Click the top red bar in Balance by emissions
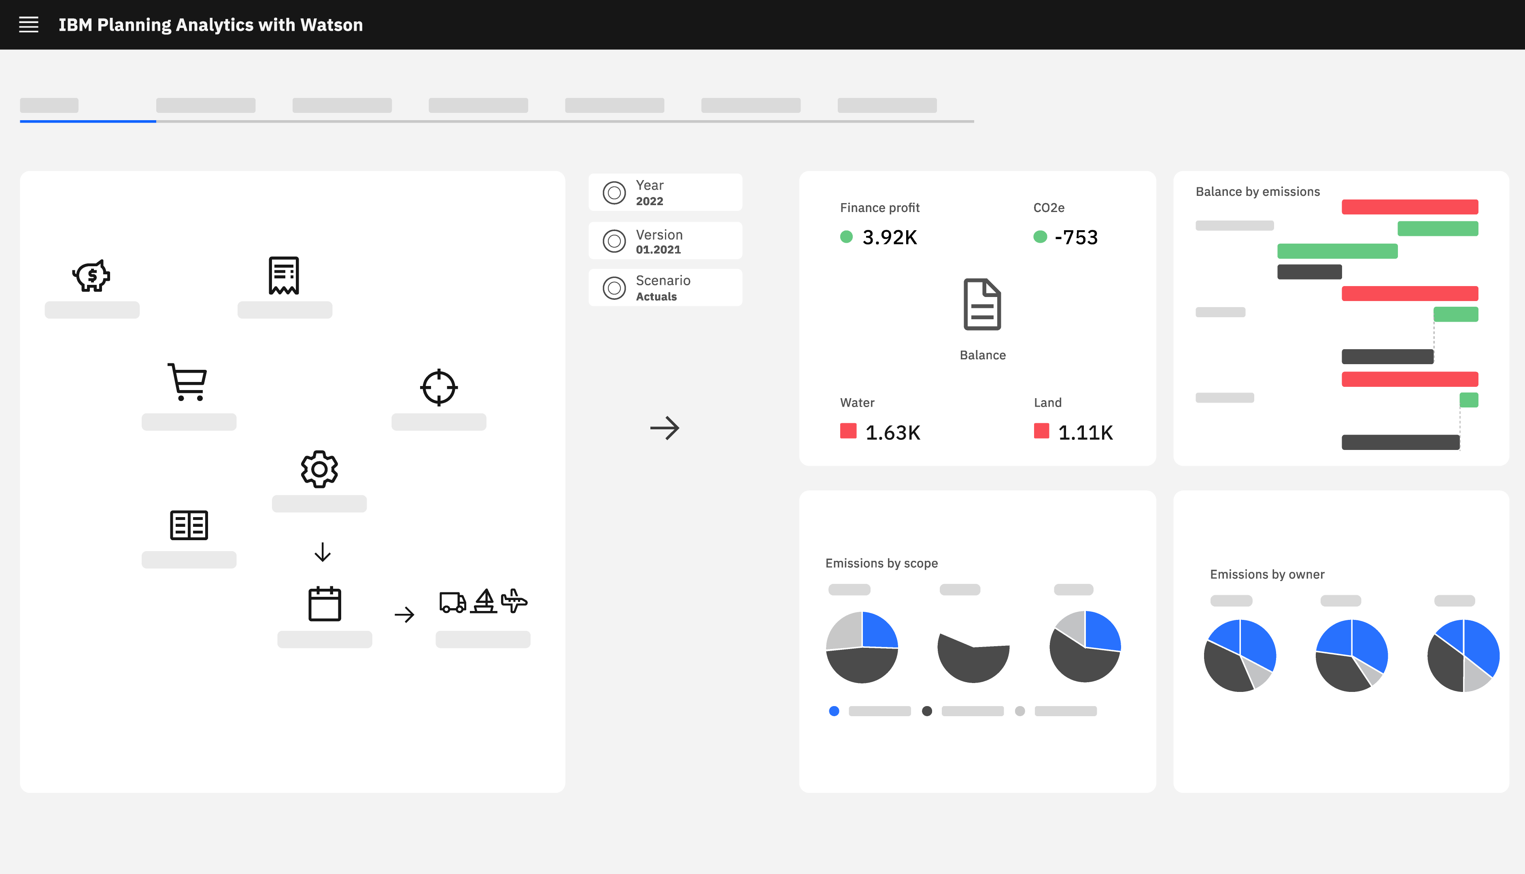 (x=1409, y=207)
